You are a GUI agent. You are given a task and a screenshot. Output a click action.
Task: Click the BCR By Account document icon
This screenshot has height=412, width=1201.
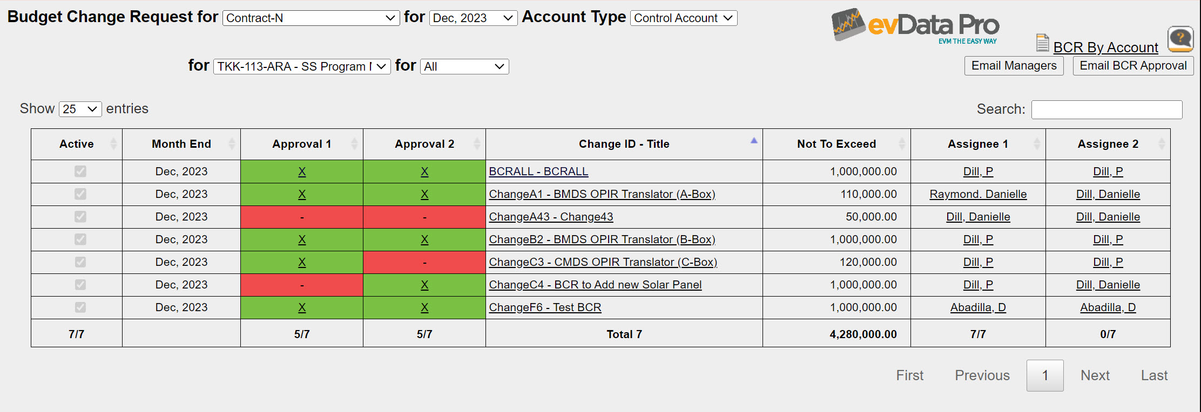[x=1043, y=43]
